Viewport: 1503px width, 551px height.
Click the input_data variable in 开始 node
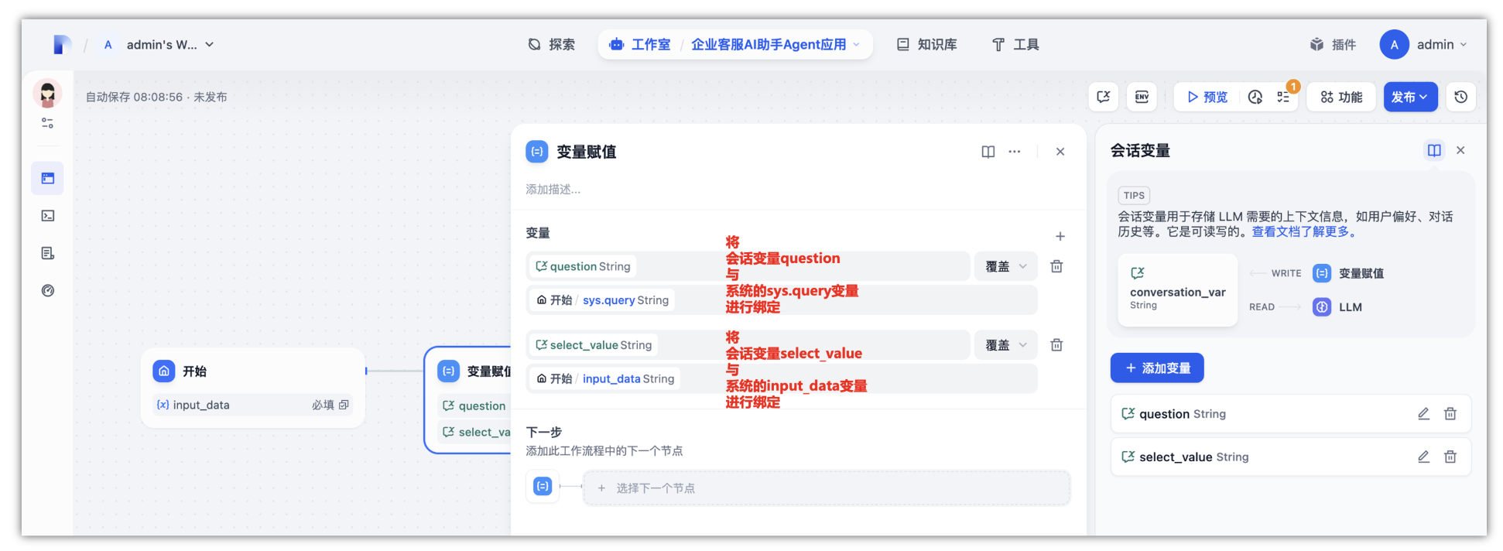tap(253, 405)
